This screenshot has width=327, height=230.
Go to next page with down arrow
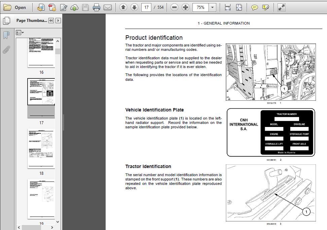point(134,7)
